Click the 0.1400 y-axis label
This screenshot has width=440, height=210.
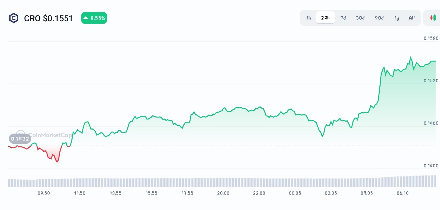click(x=431, y=166)
